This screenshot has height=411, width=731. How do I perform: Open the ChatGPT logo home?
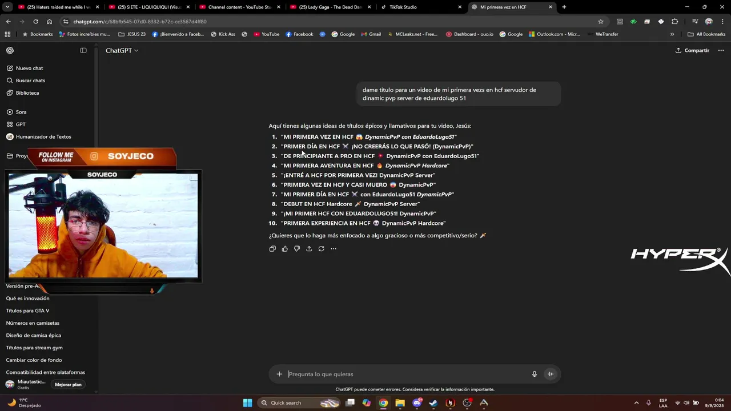pos(10,50)
